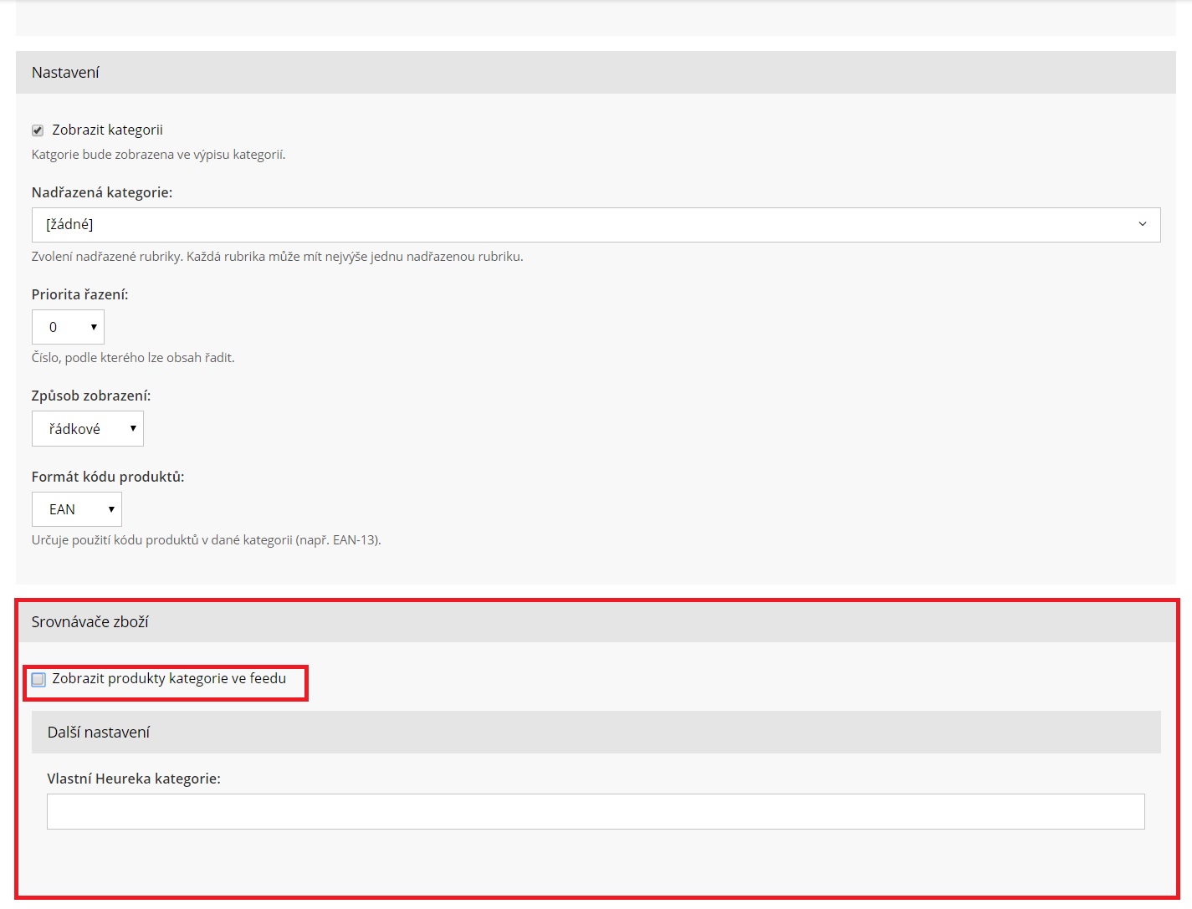Click the "Vlastní Heureka kategorie:" label

(x=134, y=779)
